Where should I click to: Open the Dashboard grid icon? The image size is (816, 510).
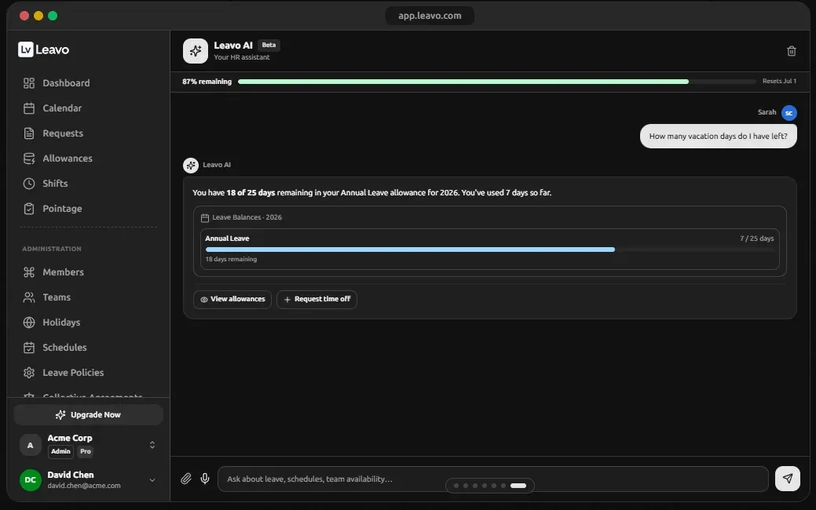click(29, 83)
